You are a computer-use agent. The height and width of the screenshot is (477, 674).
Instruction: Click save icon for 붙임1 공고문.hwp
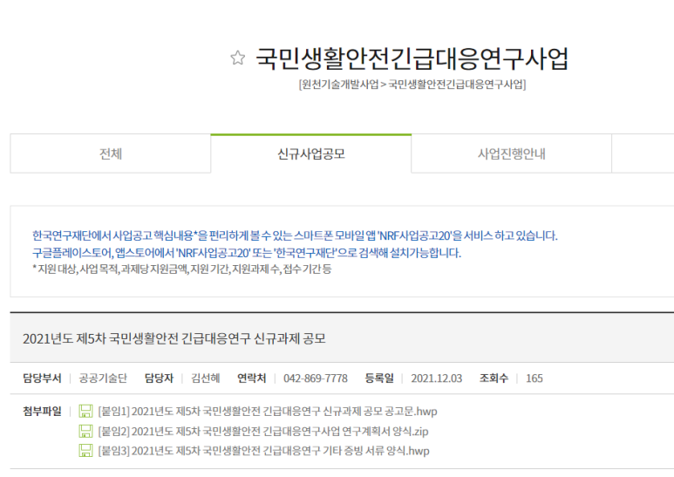85,412
